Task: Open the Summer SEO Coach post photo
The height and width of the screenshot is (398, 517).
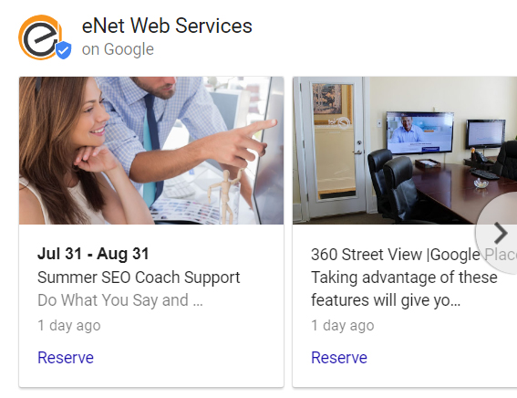Action: click(151, 151)
